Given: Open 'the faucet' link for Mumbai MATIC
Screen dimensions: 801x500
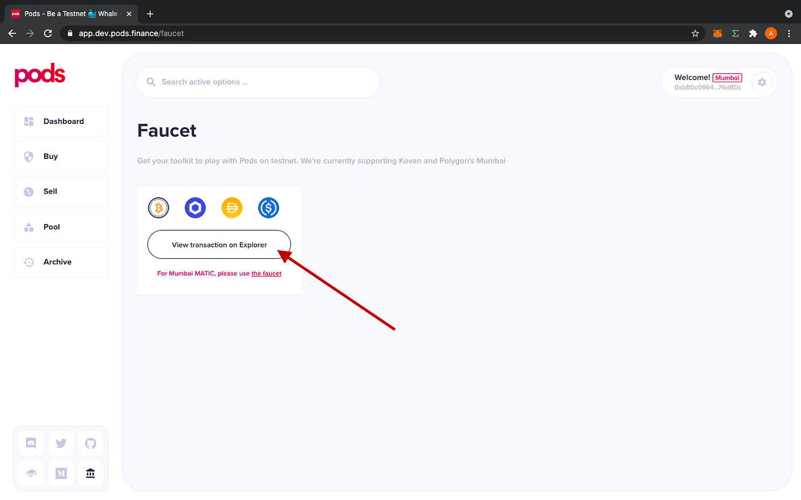Looking at the screenshot, I should point(267,274).
